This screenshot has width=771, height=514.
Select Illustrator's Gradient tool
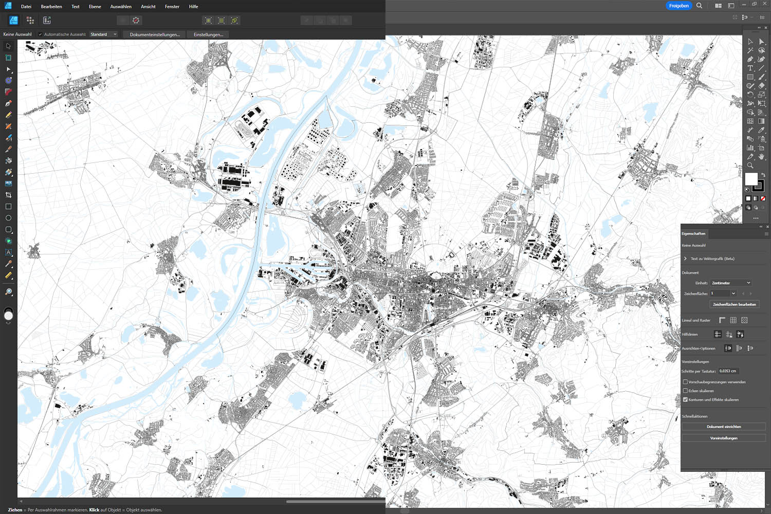761,121
